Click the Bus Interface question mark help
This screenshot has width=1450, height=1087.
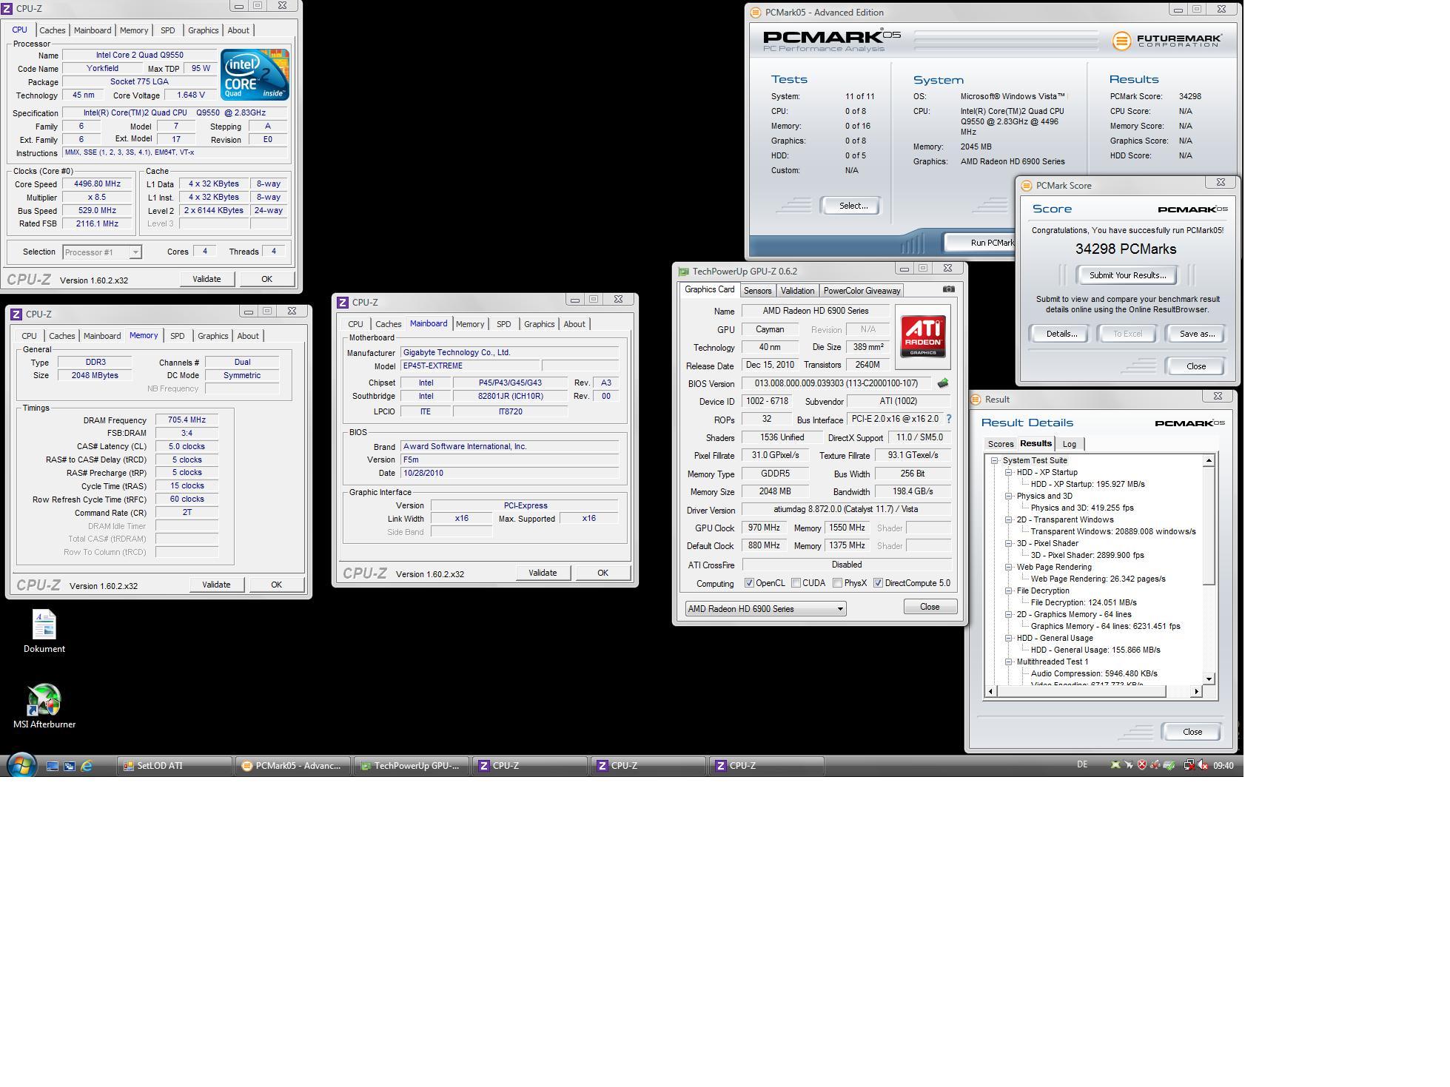coord(948,419)
